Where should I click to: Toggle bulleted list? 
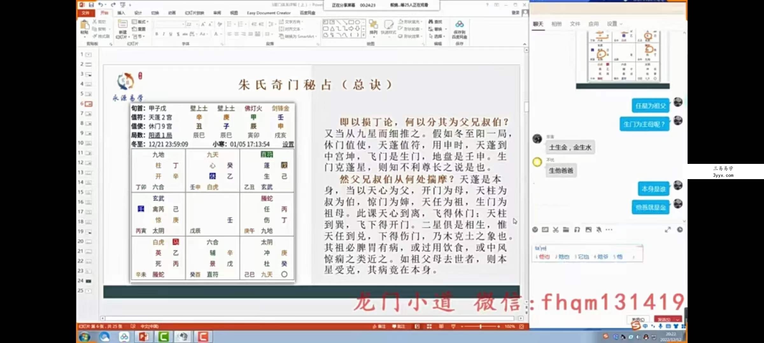(x=229, y=24)
